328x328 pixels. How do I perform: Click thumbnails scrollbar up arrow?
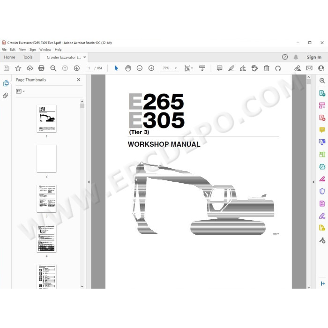[82, 102]
